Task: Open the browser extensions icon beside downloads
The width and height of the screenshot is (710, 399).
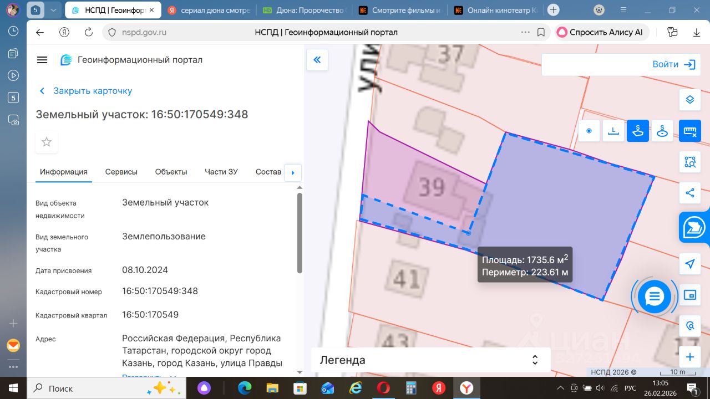Action: coord(673,32)
